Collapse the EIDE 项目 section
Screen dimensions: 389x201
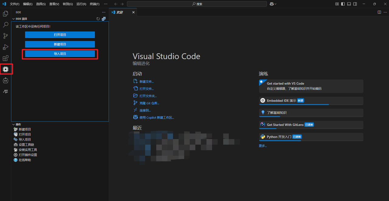[x=13, y=18]
